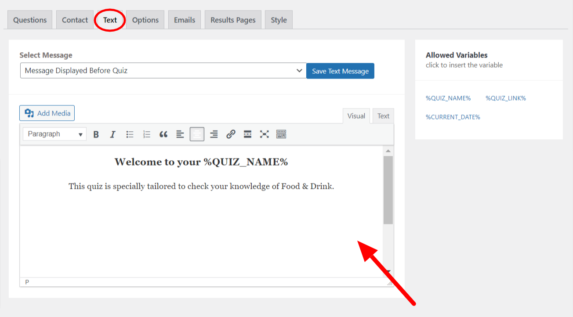The height and width of the screenshot is (317, 573).
Task: Enter distraction-free fullscreen mode
Action: point(264,134)
